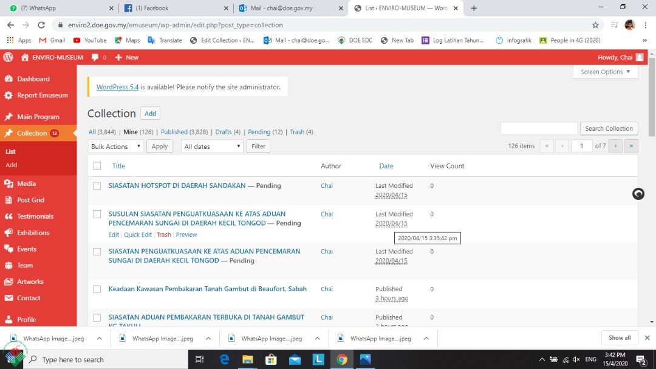The image size is (656, 369).
Task: Click the current page number field
Action: point(581,146)
